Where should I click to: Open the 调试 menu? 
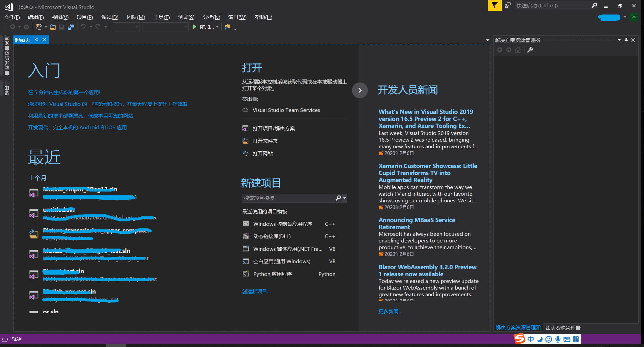point(110,17)
